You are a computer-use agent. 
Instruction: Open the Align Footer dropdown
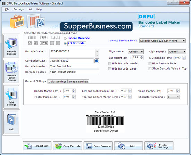click(x=177, y=52)
